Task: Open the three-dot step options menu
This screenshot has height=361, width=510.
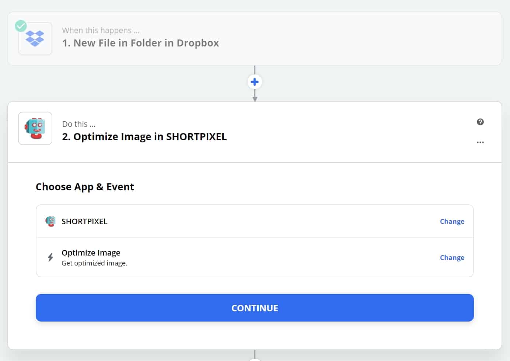Action: pos(480,142)
